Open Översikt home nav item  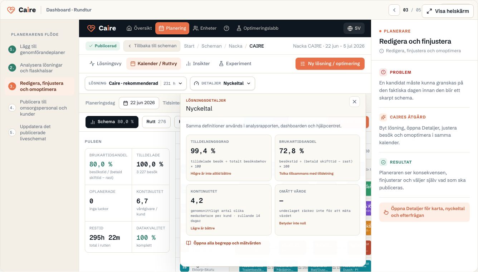coord(139,28)
